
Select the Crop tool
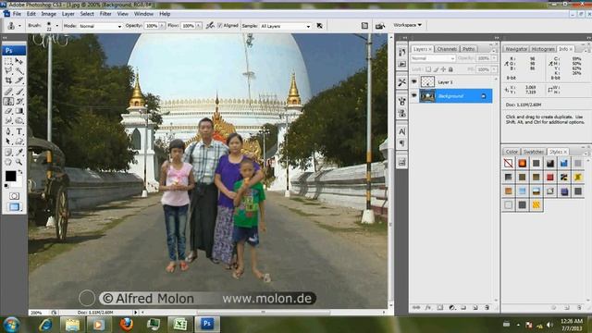tap(8, 80)
